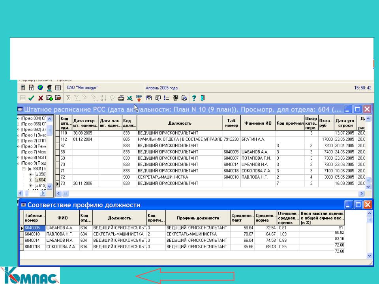Select cell ПОТАПОВА Т.И. in staffing table

coord(258,158)
